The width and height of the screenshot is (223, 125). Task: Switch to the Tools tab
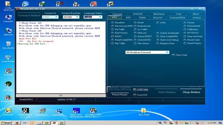tap(178, 14)
